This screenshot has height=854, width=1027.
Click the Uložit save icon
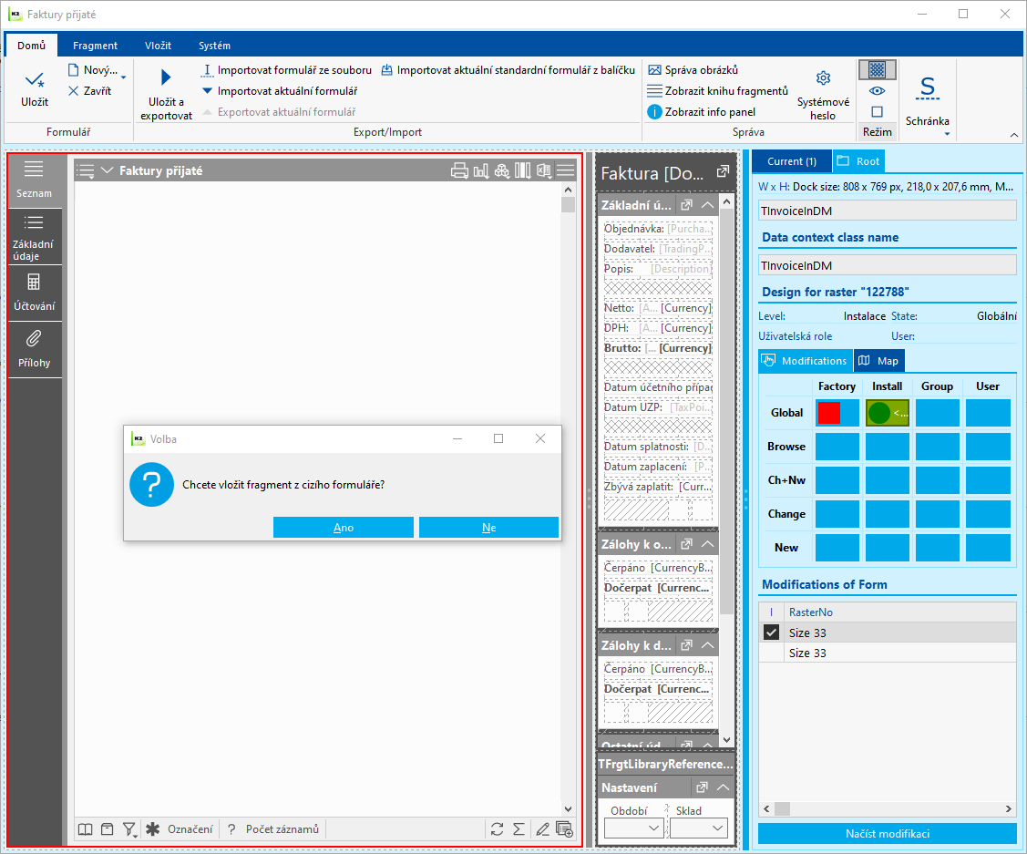click(34, 81)
